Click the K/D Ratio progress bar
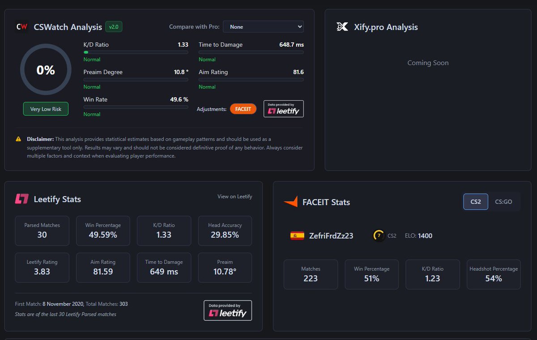The image size is (537, 340). coord(136,52)
